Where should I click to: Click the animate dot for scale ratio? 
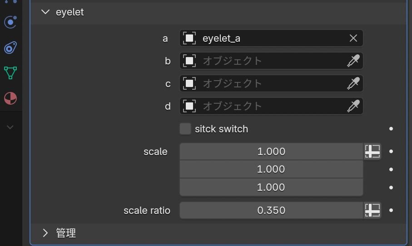(x=391, y=210)
